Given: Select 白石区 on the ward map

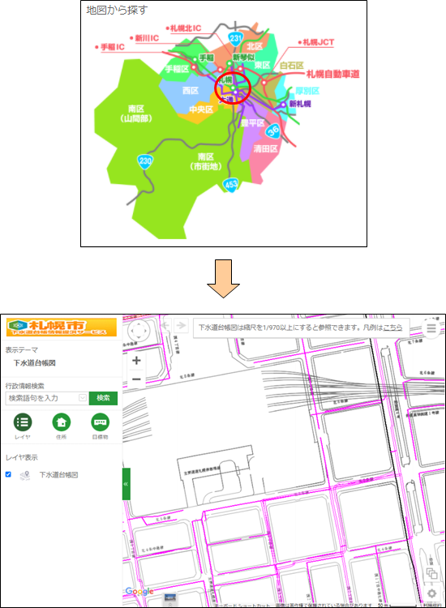Looking at the screenshot, I should pos(292,66).
